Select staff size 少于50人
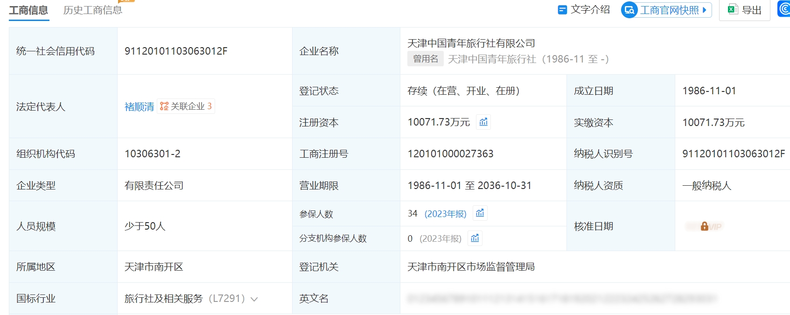This screenshot has width=790, height=315. pyautogui.click(x=145, y=226)
